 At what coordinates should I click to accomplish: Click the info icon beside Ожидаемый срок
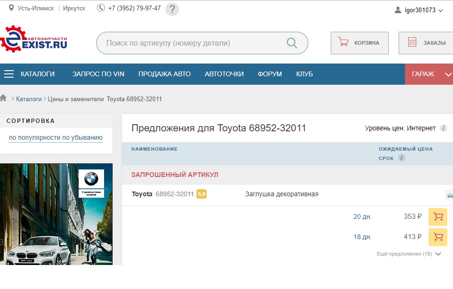(401, 158)
